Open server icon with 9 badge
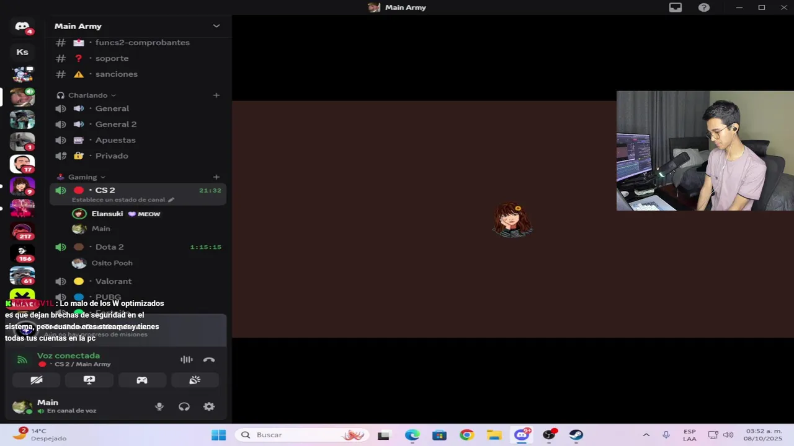 pyautogui.click(x=22, y=186)
